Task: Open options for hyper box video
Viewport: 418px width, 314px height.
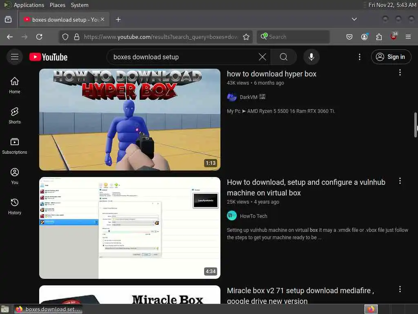Action: (x=400, y=73)
